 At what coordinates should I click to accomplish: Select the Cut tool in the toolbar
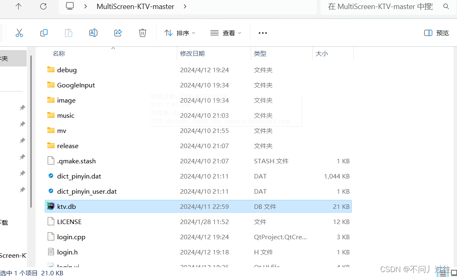[19, 33]
